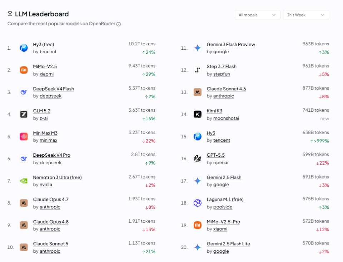The height and width of the screenshot is (262, 343).
Task: Open the Gemini 3 Flash Preview link
Action: pos(231,44)
